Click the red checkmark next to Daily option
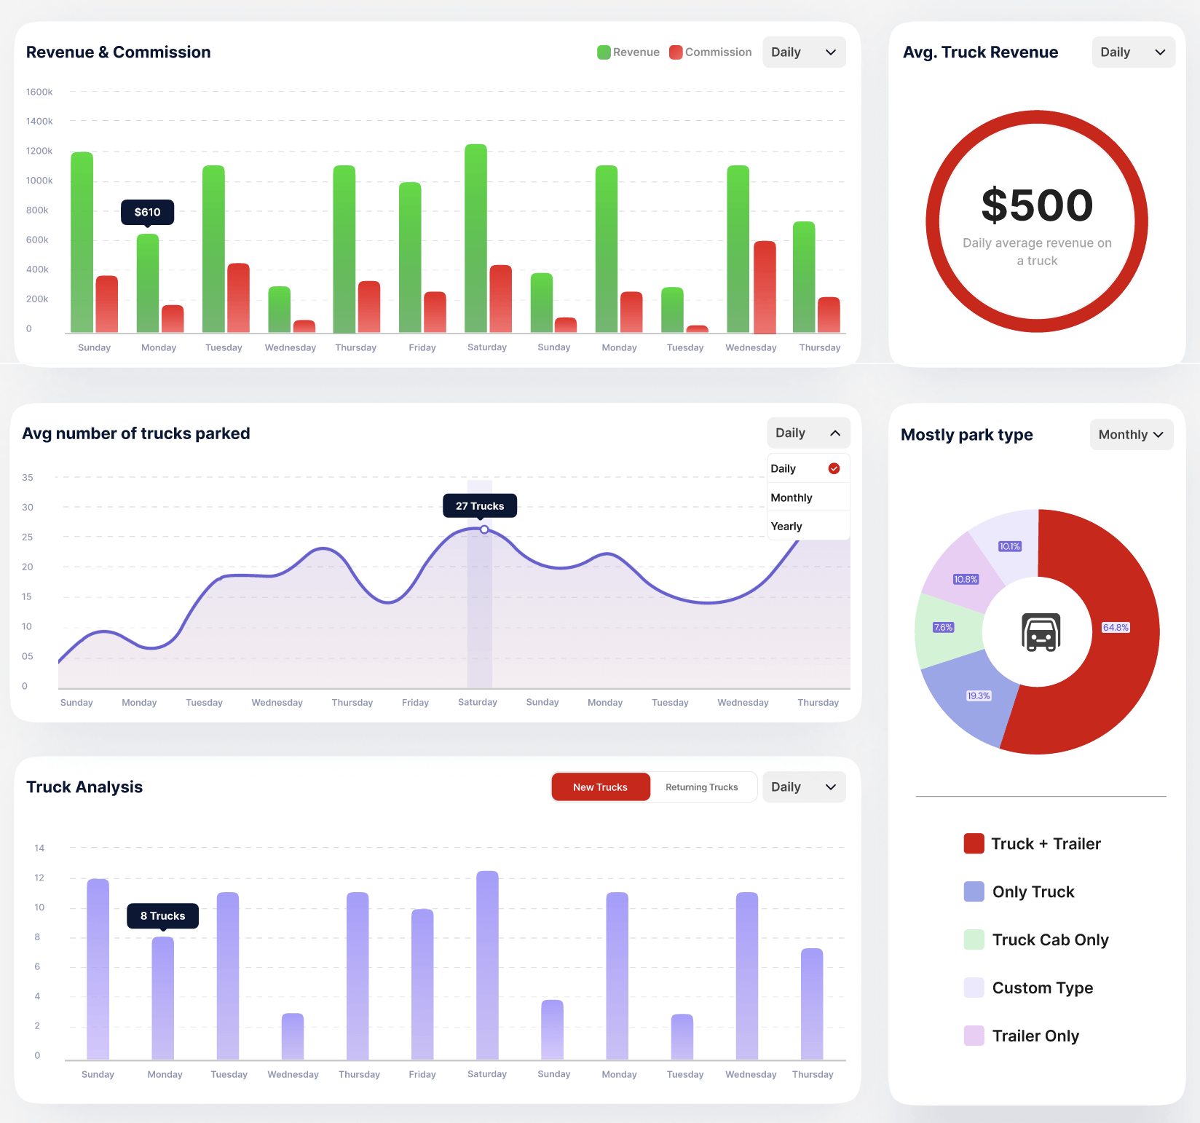This screenshot has width=1200, height=1123. tap(834, 468)
